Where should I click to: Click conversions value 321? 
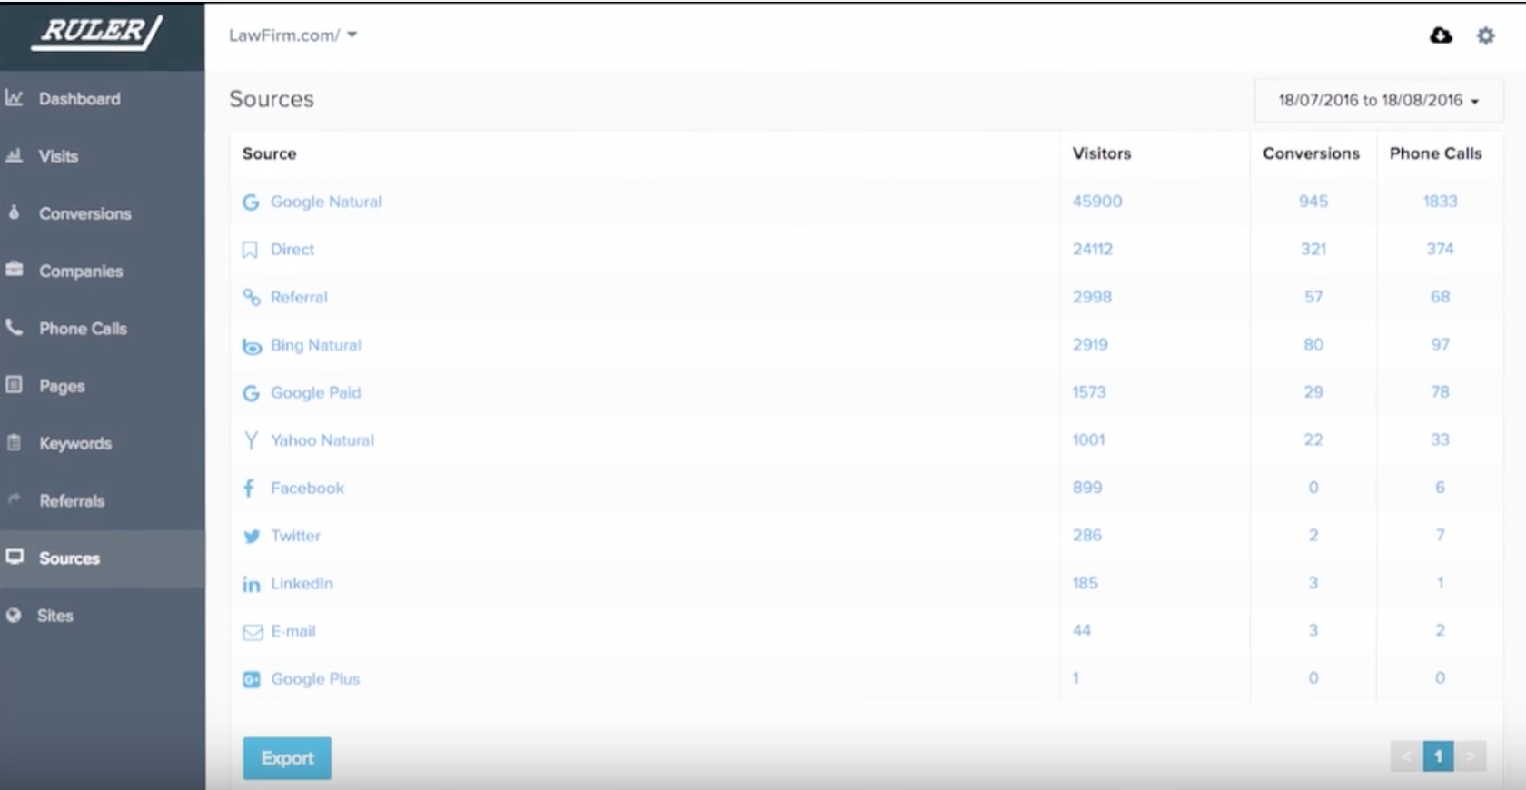point(1313,249)
